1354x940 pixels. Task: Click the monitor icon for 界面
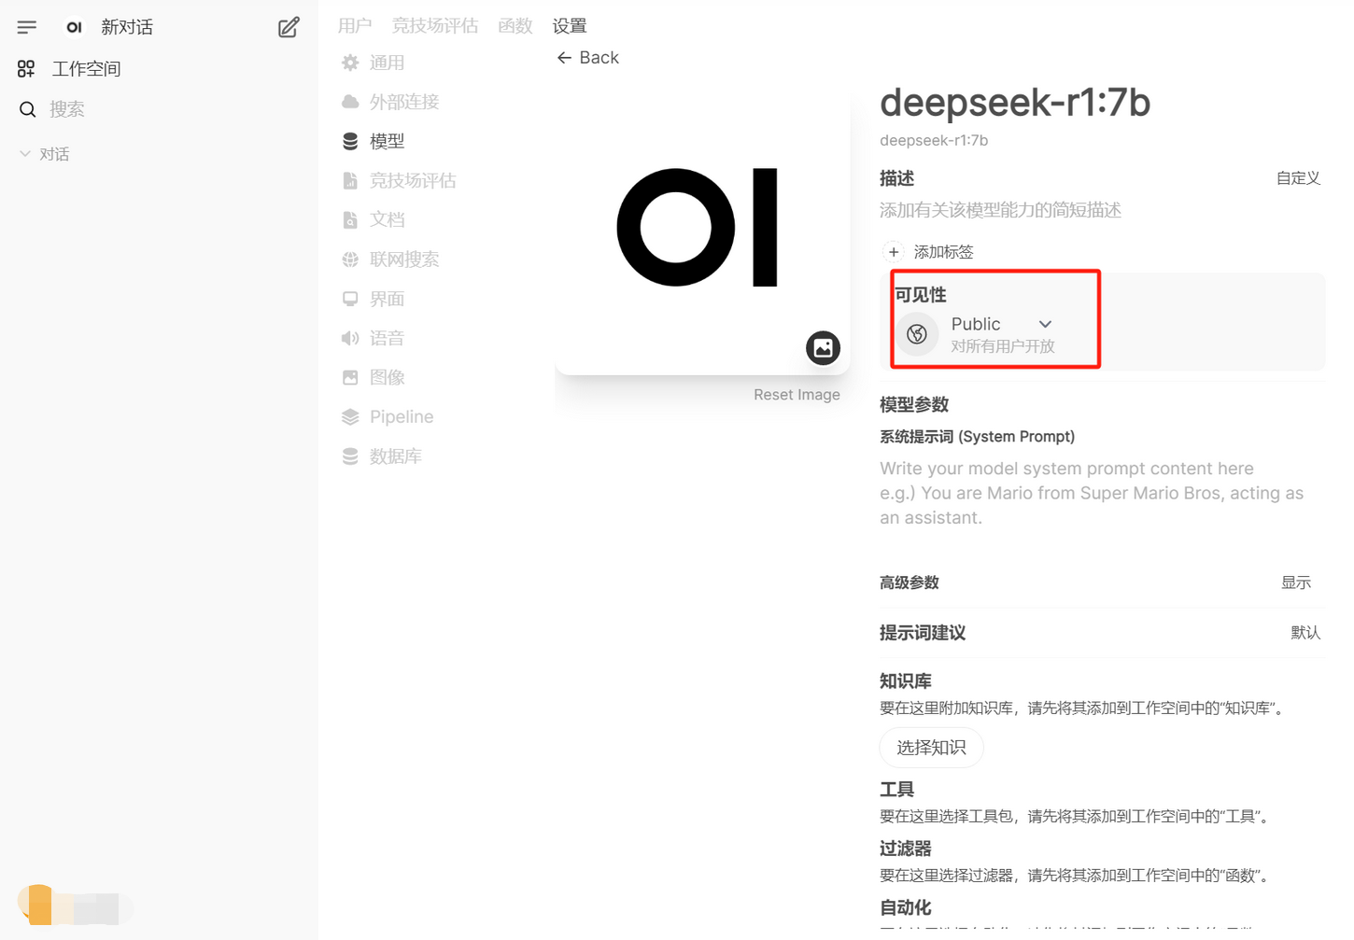click(350, 299)
